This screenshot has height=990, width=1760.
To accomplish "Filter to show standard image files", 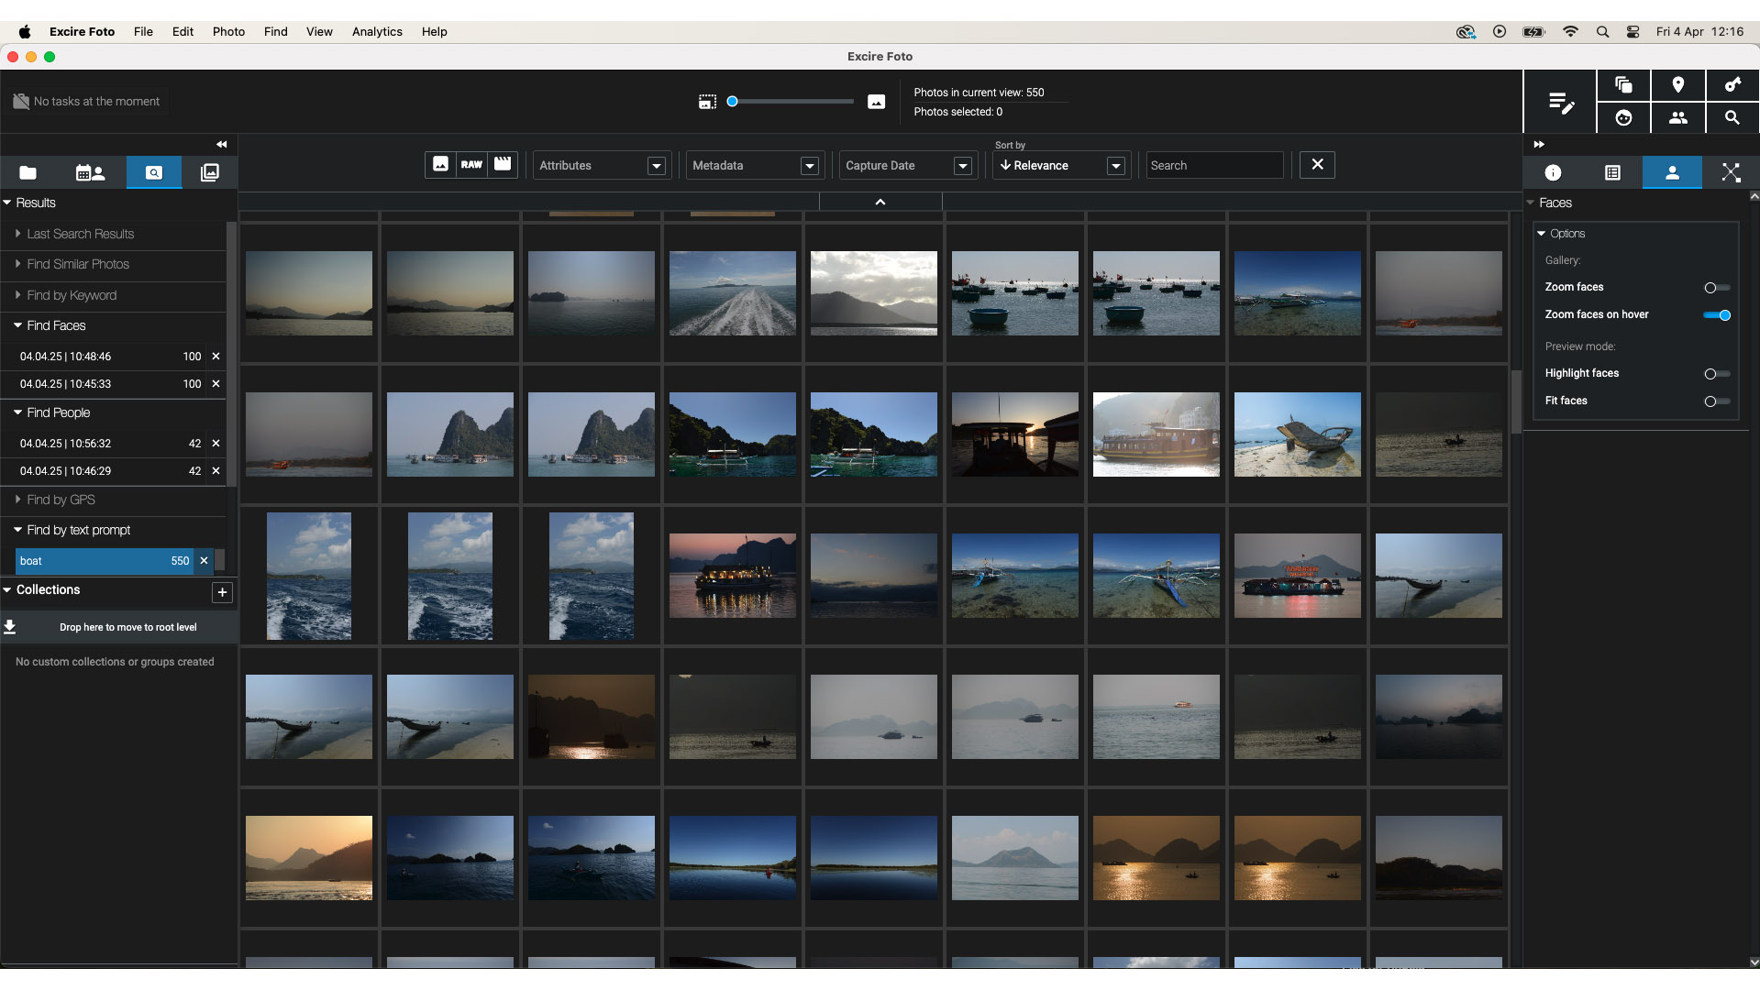I will (441, 164).
